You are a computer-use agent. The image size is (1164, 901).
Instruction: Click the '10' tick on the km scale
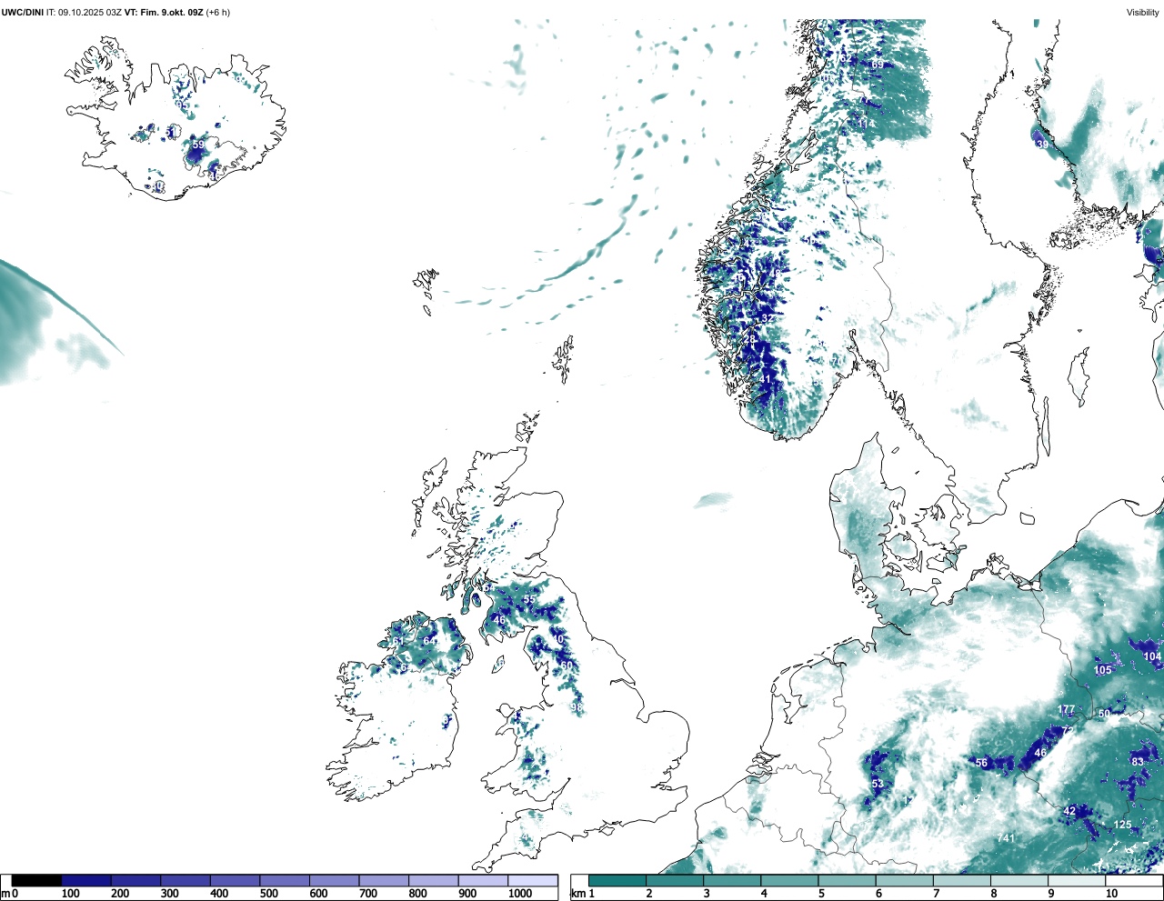tap(1111, 894)
